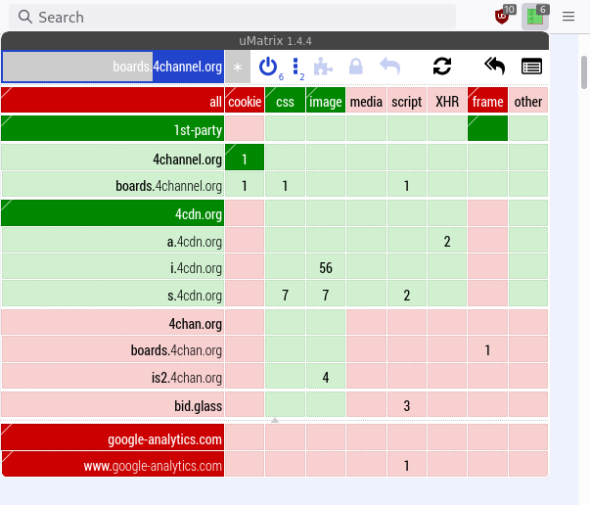Click the www.google-analytics.com row label
The image size is (590, 505).
point(113,464)
